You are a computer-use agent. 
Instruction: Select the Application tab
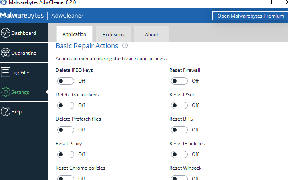click(74, 34)
